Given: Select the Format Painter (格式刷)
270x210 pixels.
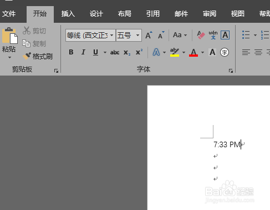Looking at the screenshot, I should (38, 56).
